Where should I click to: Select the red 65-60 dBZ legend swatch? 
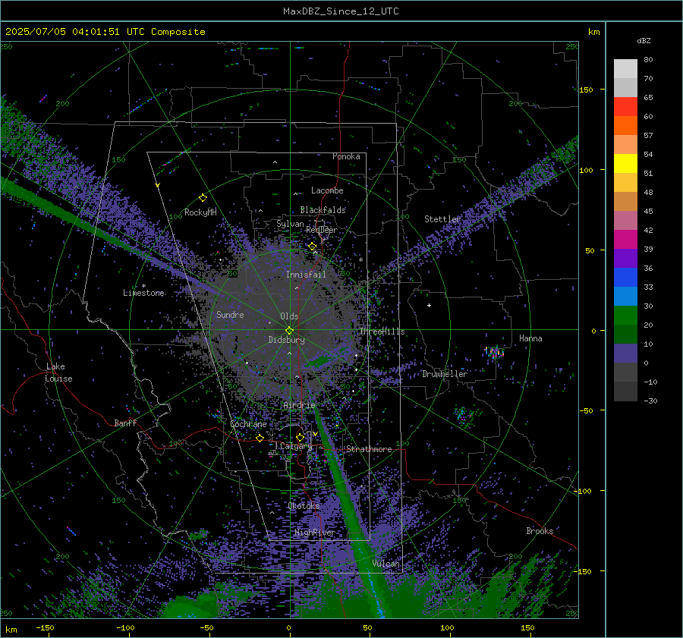625,107
